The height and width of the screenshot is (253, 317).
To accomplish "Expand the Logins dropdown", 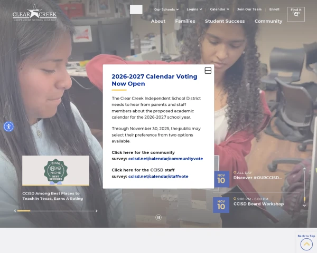I will 194,9.
